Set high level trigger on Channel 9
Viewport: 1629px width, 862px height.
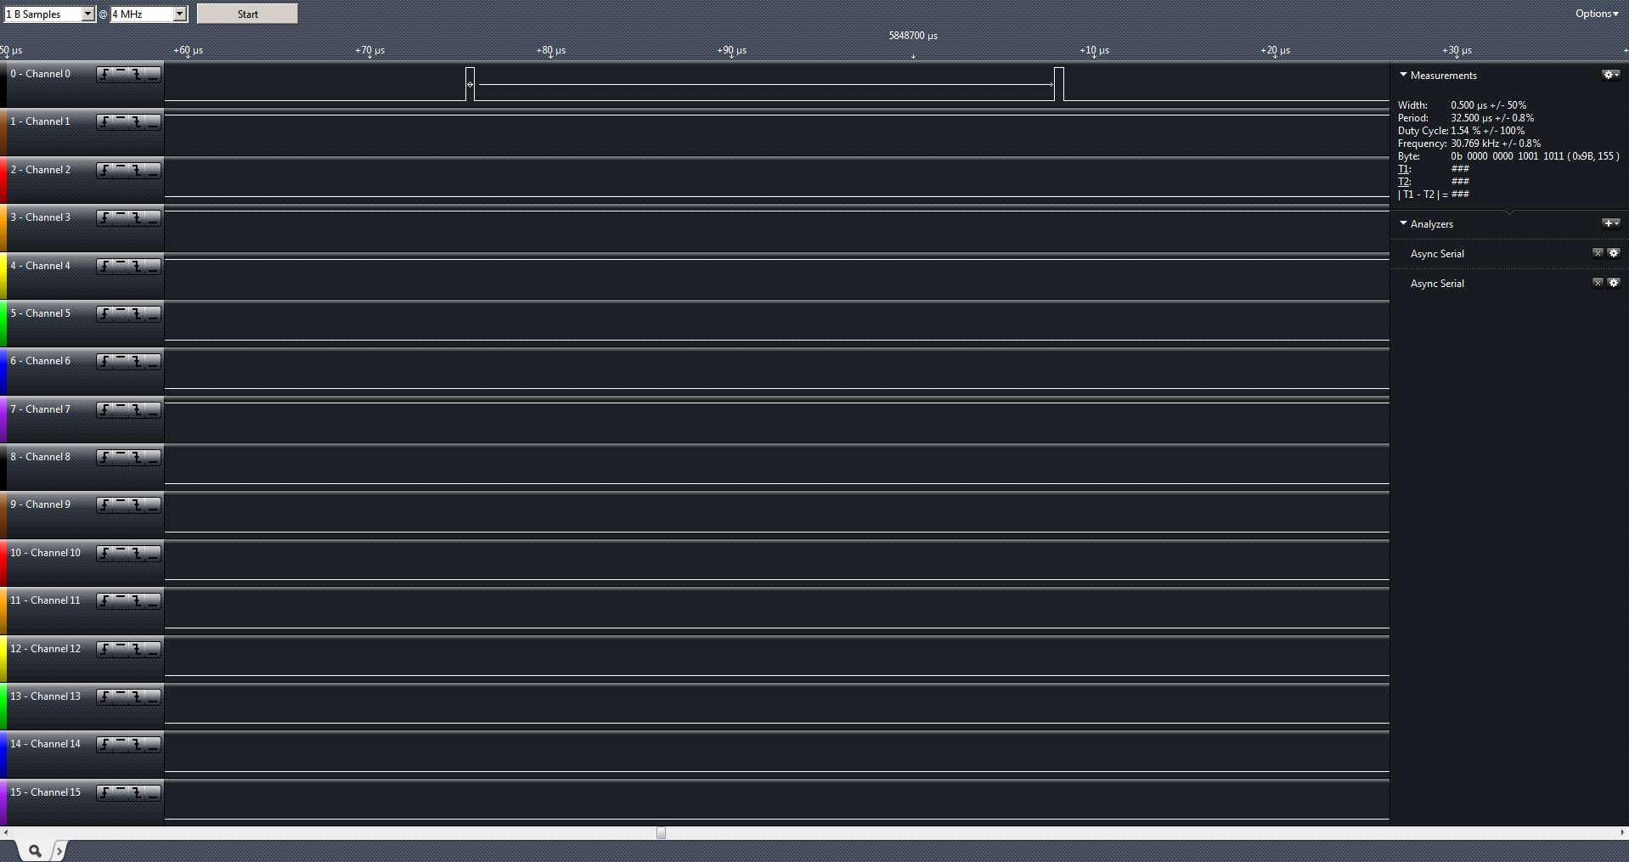(121, 505)
